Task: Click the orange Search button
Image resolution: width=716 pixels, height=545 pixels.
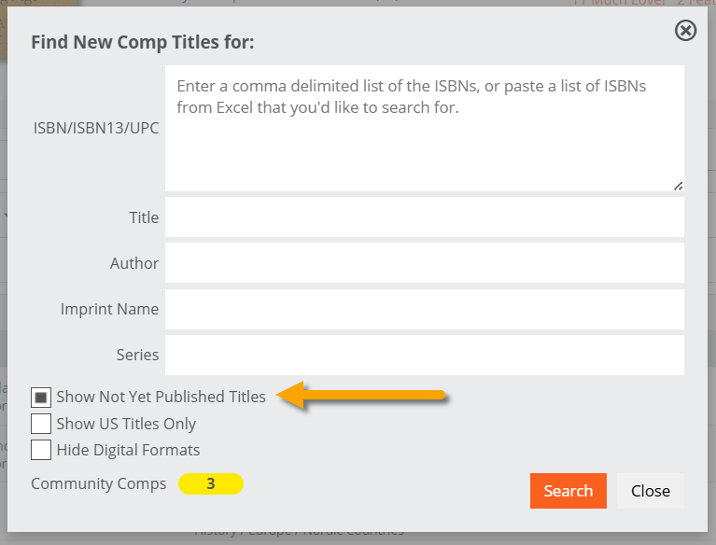Action: click(x=569, y=491)
